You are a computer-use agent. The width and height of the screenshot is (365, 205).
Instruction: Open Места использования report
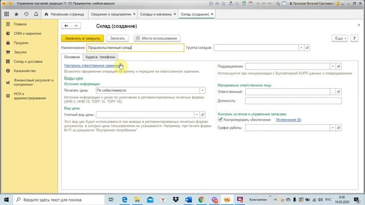pyautogui.click(x=157, y=38)
